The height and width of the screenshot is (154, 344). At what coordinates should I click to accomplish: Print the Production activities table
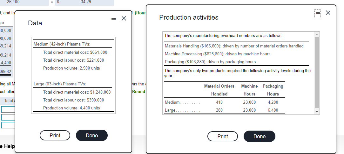(x=222, y=136)
